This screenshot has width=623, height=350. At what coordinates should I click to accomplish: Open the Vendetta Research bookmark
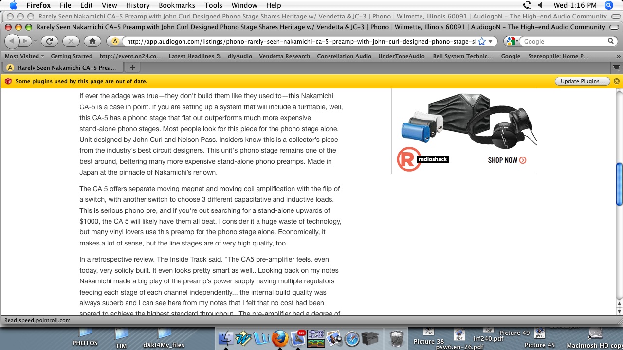284,56
